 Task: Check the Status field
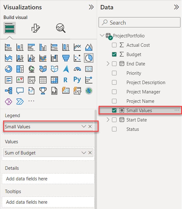[114, 129]
